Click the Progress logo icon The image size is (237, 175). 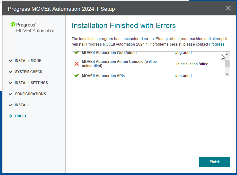point(13,24)
